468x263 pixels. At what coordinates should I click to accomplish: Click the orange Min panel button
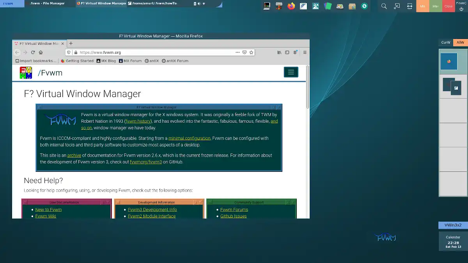click(423, 6)
